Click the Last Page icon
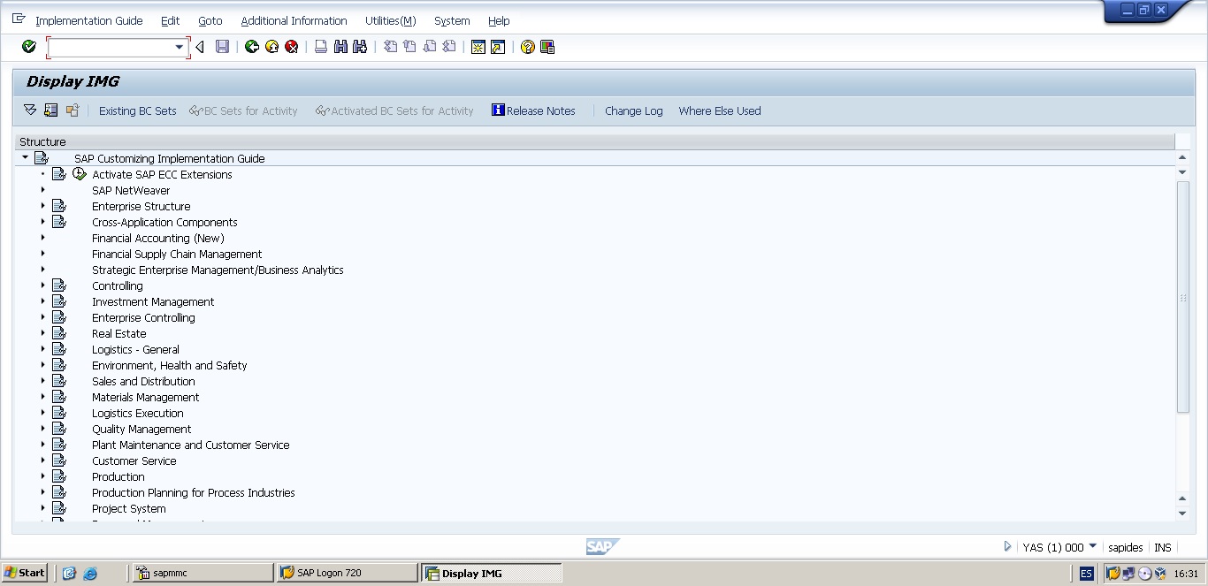1208x586 pixels. pos(449,47)
